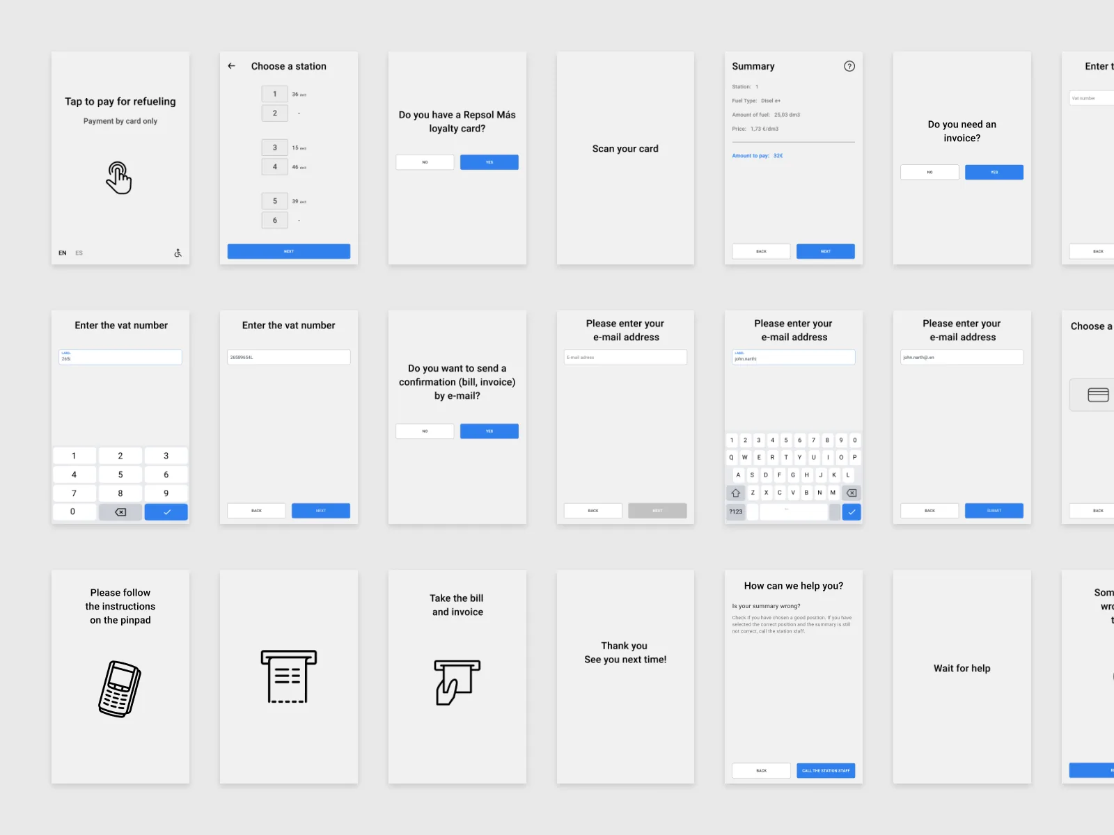1114x835 pixels.
Task: Answer NO to needing an invoice
Action: (x=930, y=172)
